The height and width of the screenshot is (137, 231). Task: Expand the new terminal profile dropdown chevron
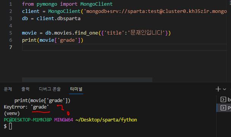[x=225, y=89]
